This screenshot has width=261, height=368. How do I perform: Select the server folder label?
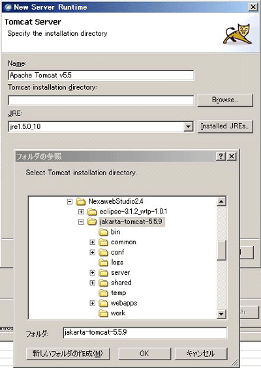coord(120,273)
